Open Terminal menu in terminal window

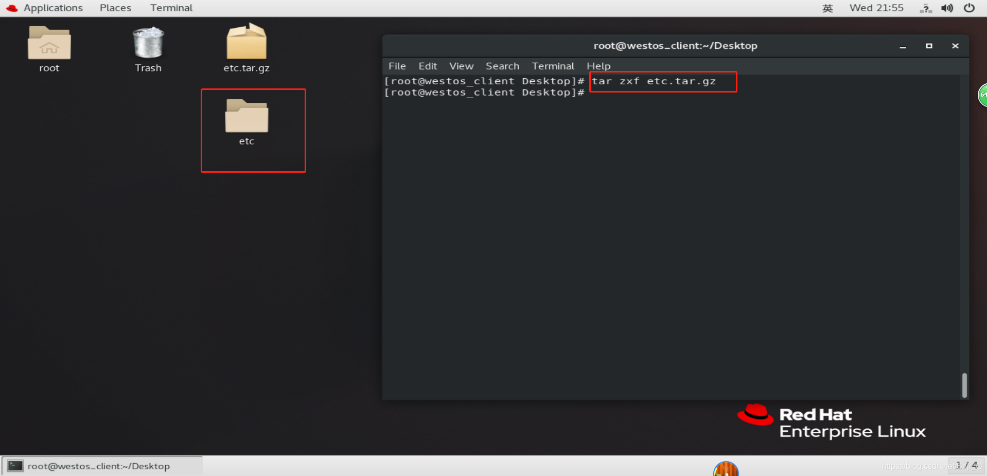(x=553, y=66)
